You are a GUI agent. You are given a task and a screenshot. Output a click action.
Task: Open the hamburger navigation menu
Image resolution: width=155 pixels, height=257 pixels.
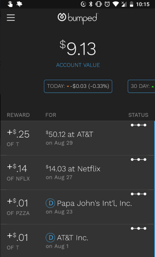click(x=11, y=17)
